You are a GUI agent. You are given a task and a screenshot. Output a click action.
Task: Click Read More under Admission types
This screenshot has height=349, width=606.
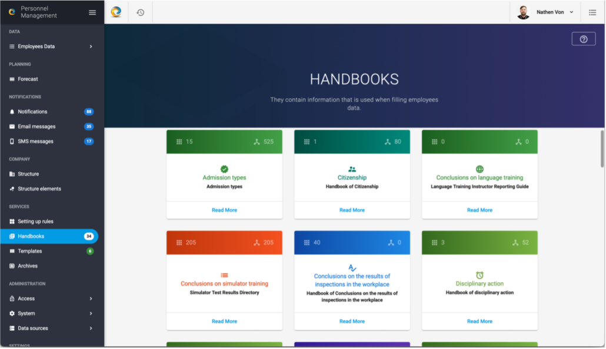point(224,210)
